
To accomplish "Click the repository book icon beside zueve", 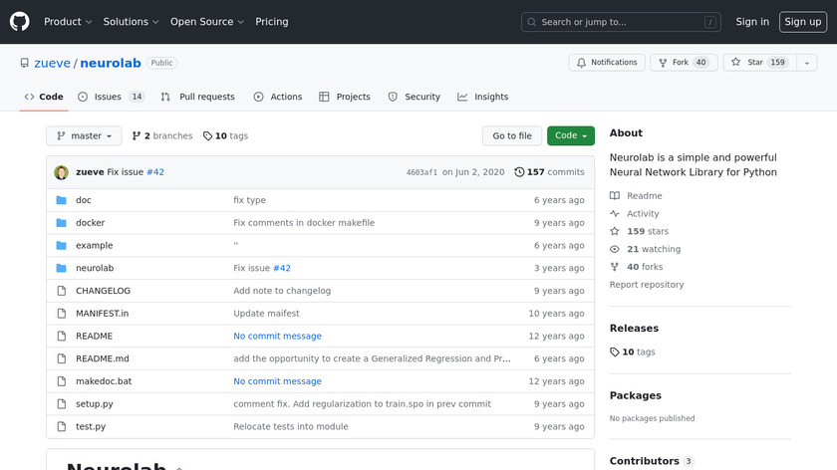I will click(25, 63).
